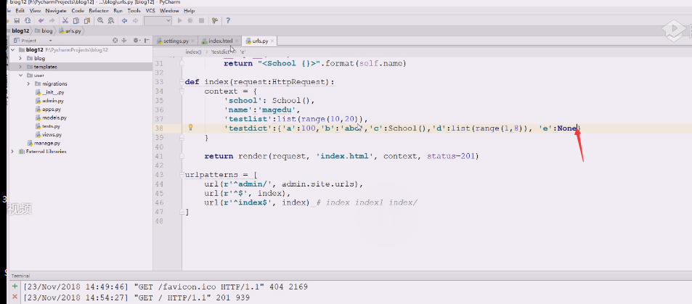The image size is (692, 304).
Task: Collapse the user folder arrow
Action: click(x=20, y=75)
